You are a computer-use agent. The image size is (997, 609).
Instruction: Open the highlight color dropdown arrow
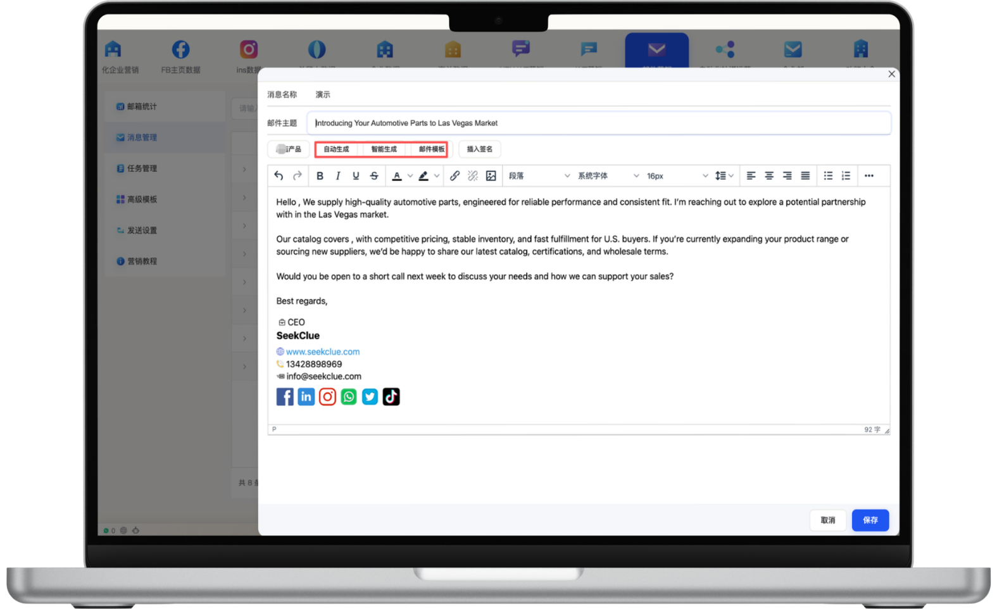point(437,176)
